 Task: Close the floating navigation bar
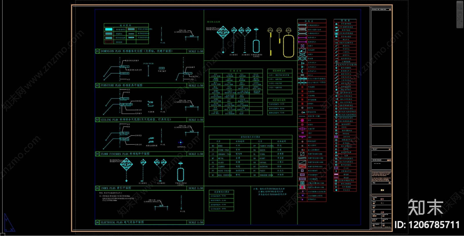462,2
